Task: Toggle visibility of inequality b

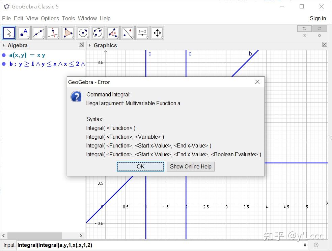Action: [x=4, y=64]
